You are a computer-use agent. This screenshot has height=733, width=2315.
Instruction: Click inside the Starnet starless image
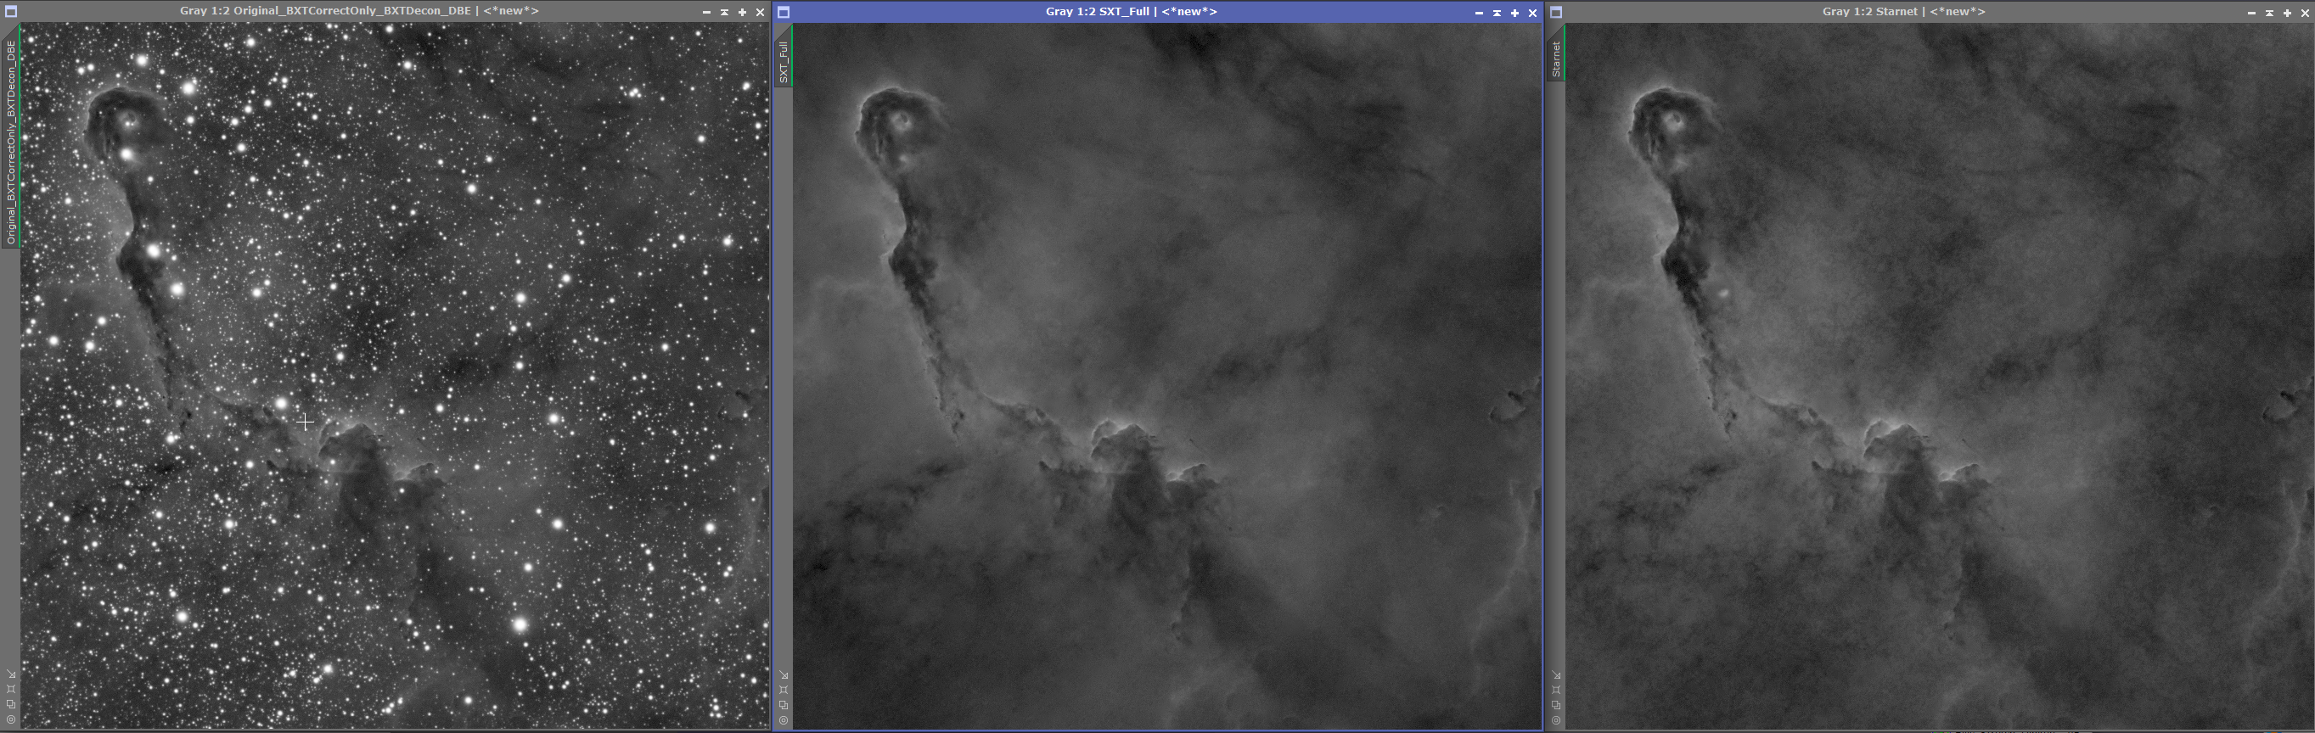click(1939, 377)
